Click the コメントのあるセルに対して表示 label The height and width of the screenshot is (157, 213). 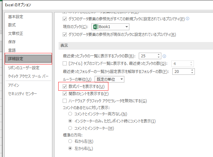[86, 108]
